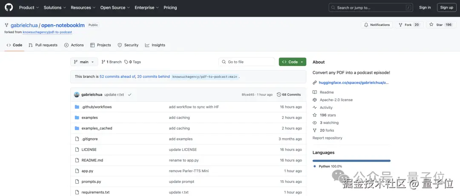Screen dimensions: 460x196
Task: Open the Insights tab
Action: [x=155, y=45]
